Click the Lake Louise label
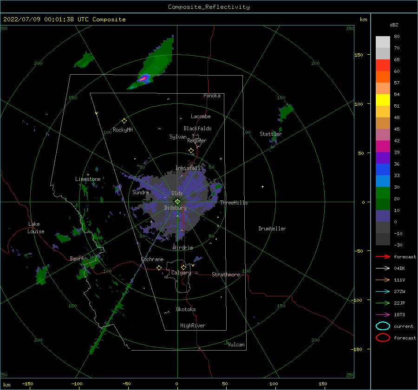Screen dimensions: 418x390 [36, 228]
